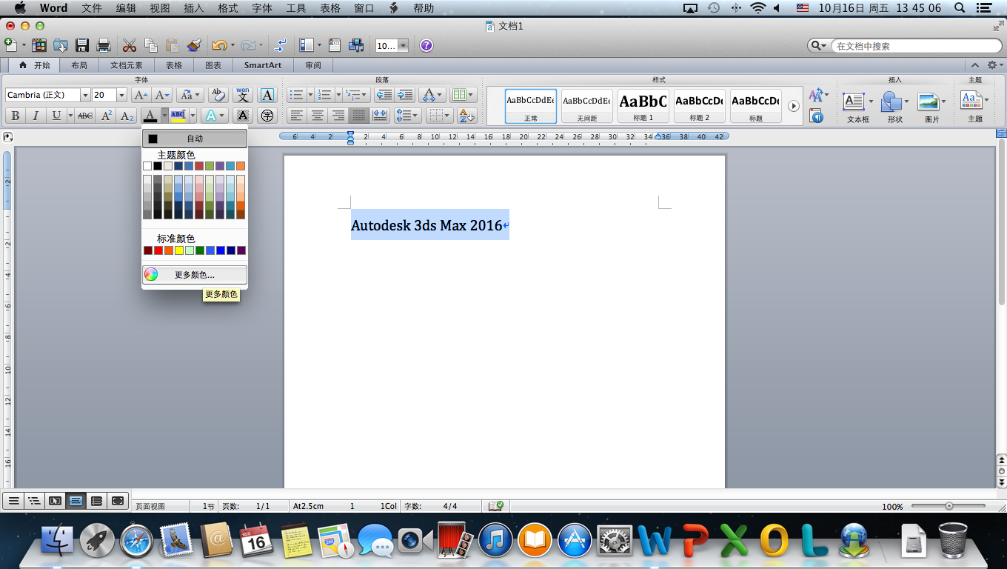The width and height of the screenshot is (1007, 569).
Task: Toggle Superscript formatting
Action: click(x=107, y=116)
